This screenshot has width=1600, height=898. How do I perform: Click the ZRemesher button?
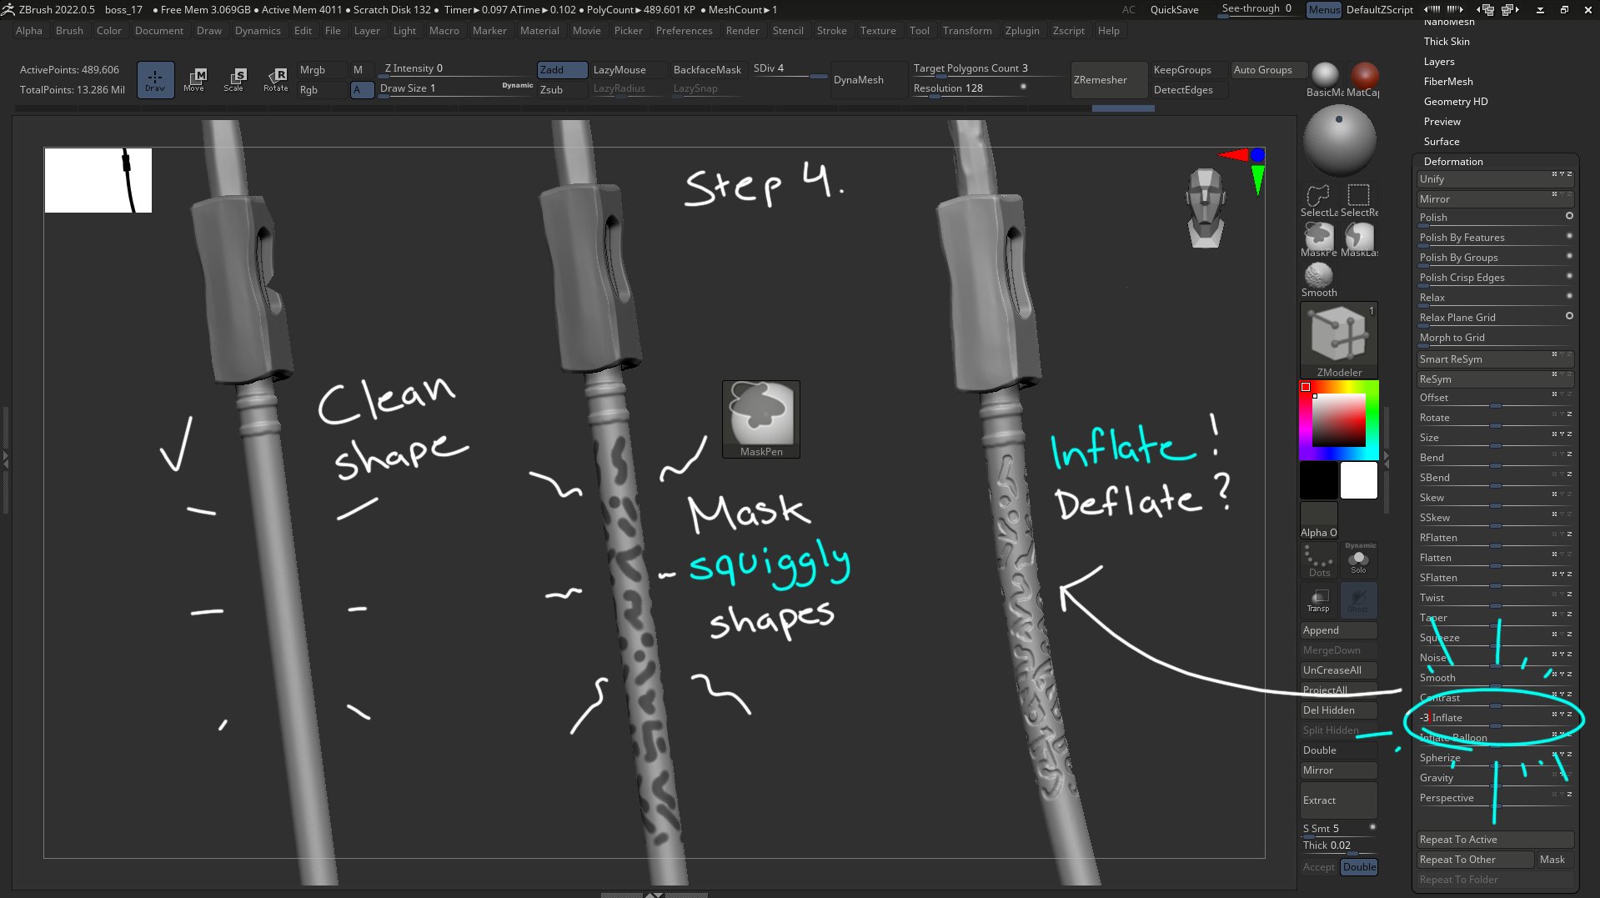point(1100,80)
